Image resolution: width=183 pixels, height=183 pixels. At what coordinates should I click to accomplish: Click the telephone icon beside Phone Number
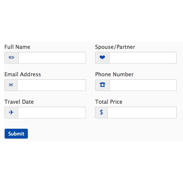coord(102,85)
